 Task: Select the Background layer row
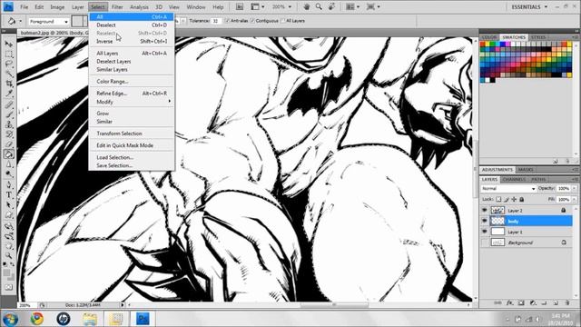pos(527,243)
